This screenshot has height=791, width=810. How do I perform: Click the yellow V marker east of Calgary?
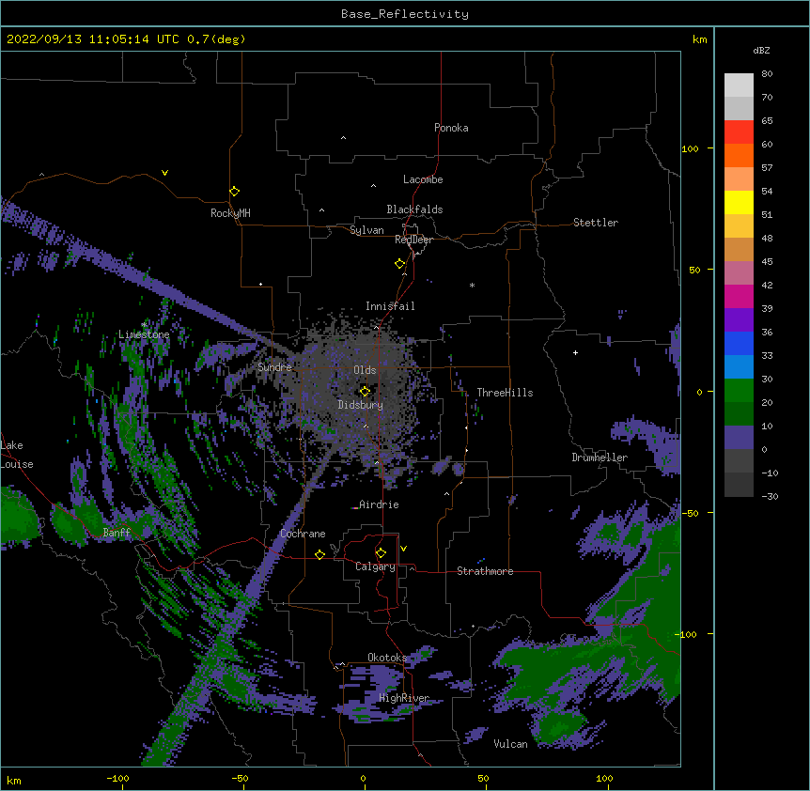click(403, 549)
